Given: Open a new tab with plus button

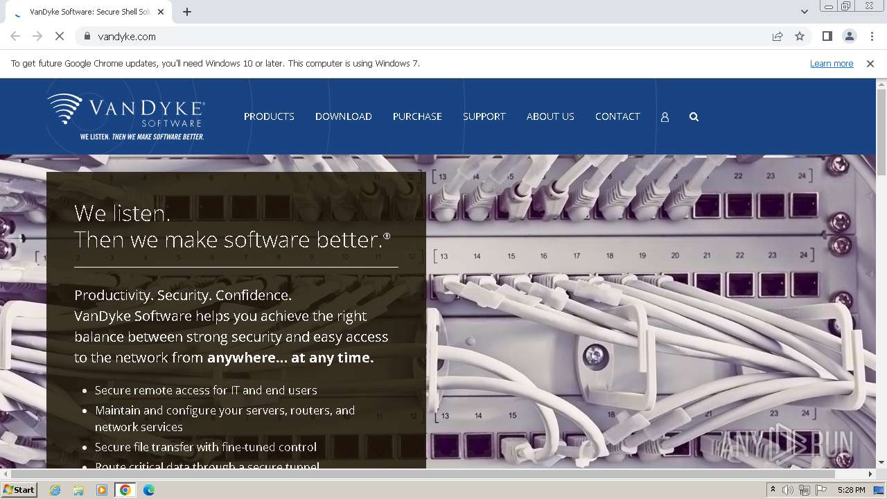Looking at the screenshot, I should coord(187,12).
